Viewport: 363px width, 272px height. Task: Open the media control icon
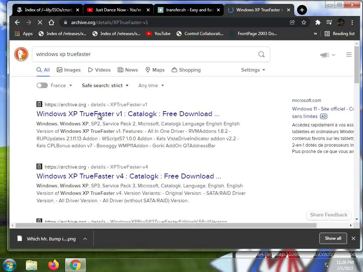[329, 22]
